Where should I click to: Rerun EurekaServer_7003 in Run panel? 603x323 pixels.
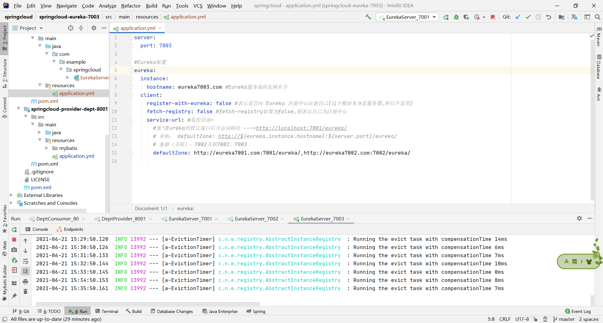point(14,229)
